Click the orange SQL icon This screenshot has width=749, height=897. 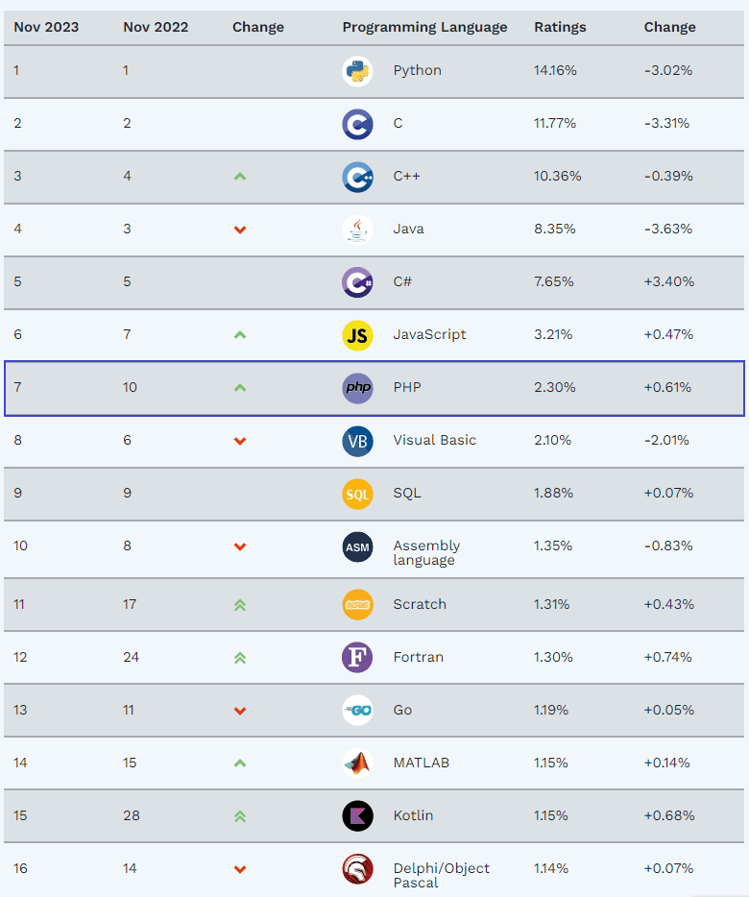point(357,494)
